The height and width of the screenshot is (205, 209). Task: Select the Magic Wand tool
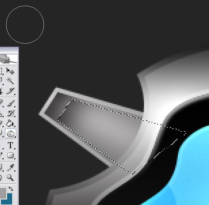tap(10, 81)
